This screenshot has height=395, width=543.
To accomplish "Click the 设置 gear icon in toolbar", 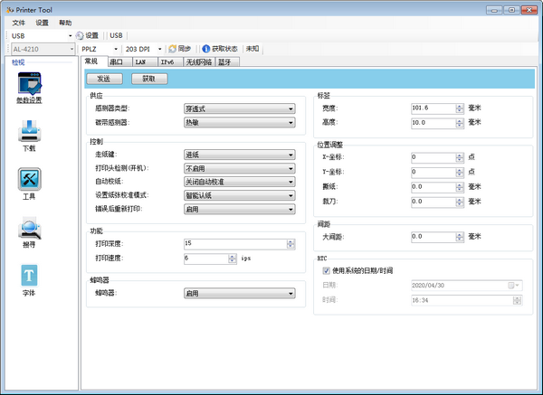I will (80, 35).
